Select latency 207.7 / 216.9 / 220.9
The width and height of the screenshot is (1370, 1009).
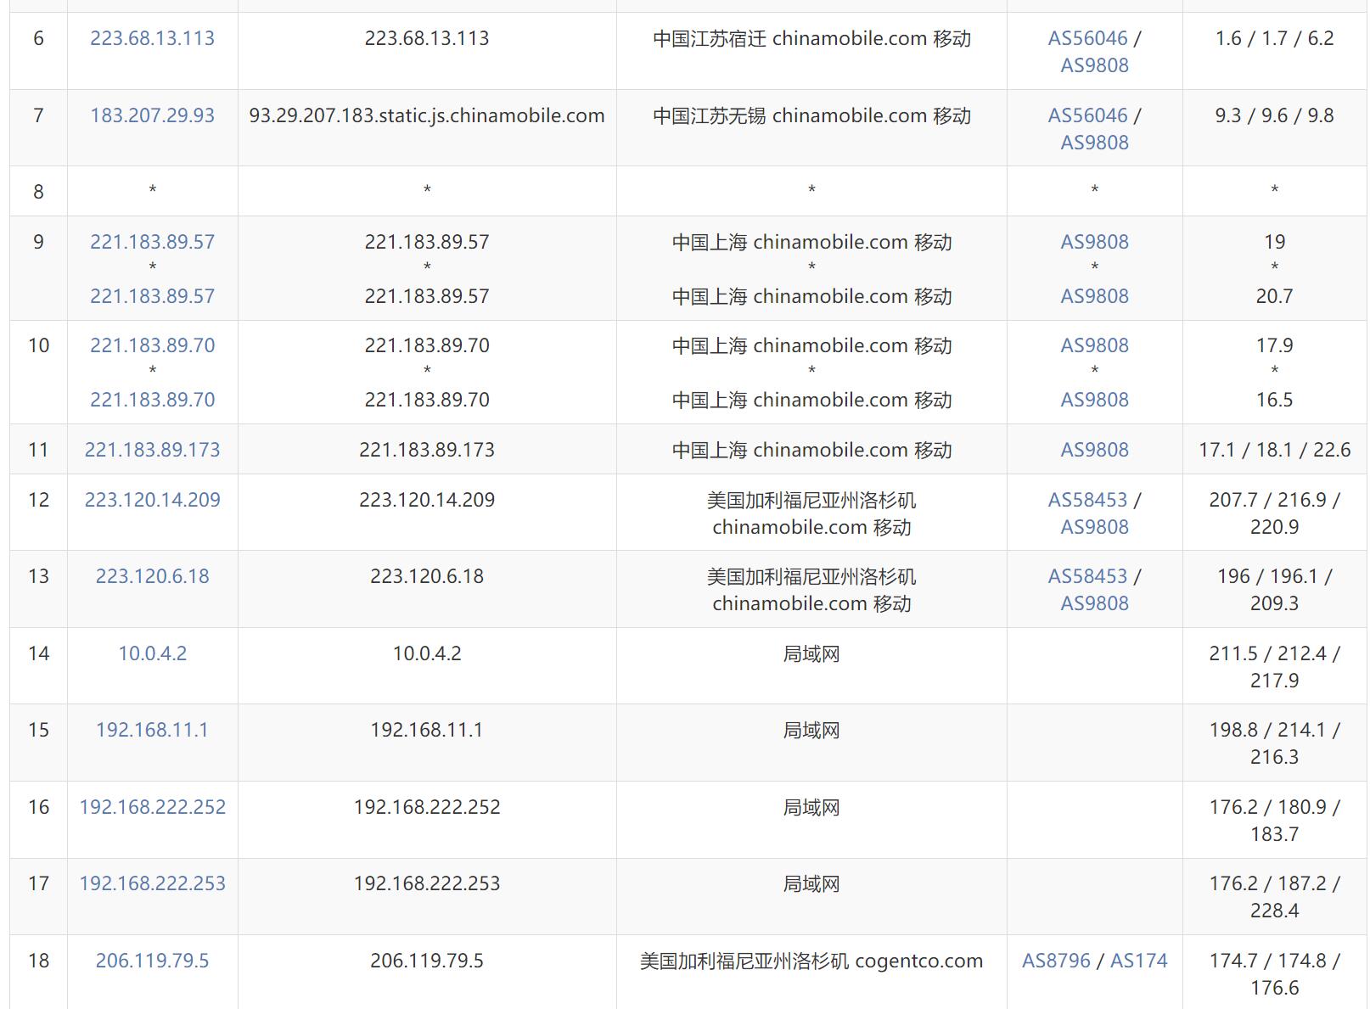[x=1274, y=513]
